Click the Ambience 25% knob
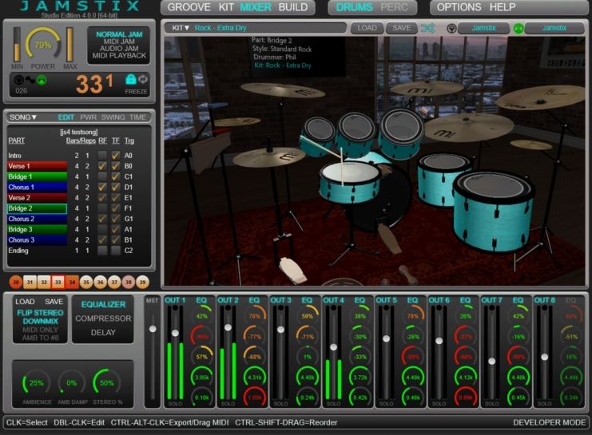The width and height of the screenshot is (592, 435). coord(36,383)
